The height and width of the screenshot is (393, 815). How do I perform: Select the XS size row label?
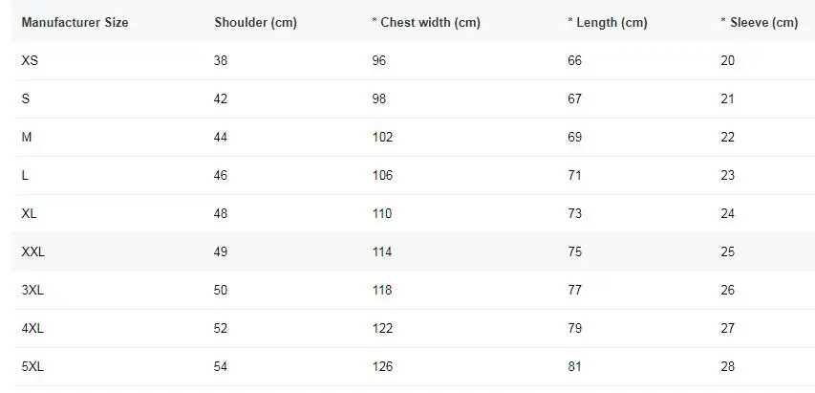30,60
